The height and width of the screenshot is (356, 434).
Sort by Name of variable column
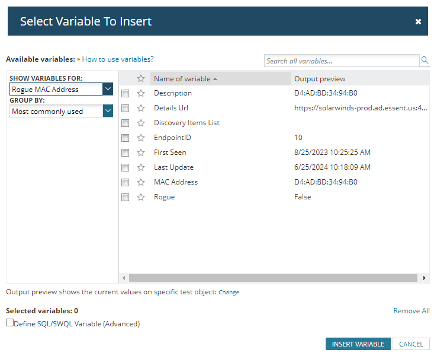click(x=220, y=79)
